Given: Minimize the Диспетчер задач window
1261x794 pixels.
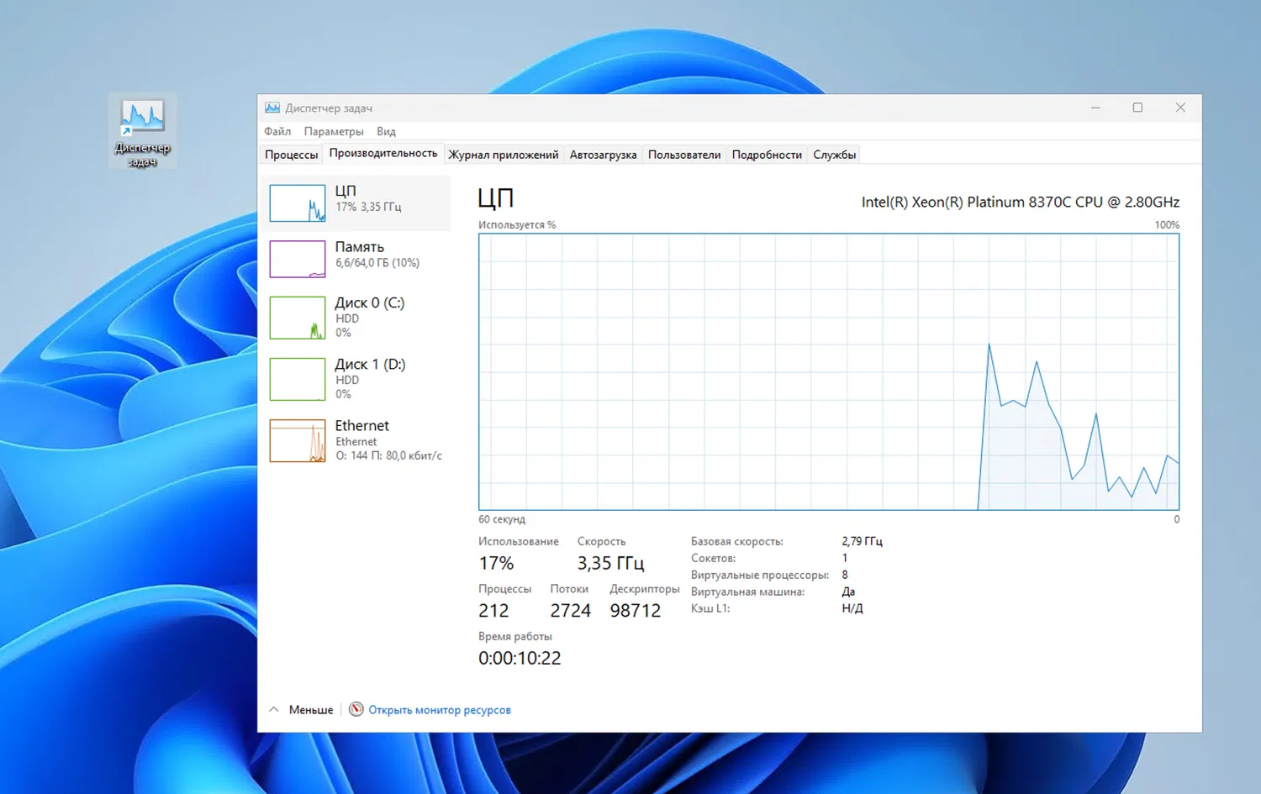Looking at the screenshot, I should click(1095, 108).
